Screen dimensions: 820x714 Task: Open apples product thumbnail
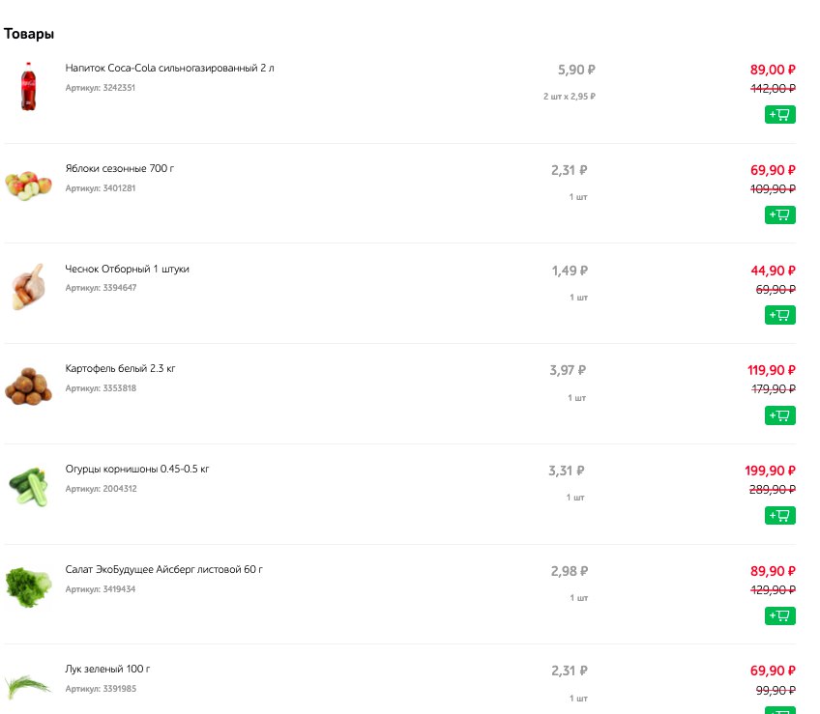(x=29, y=186)
